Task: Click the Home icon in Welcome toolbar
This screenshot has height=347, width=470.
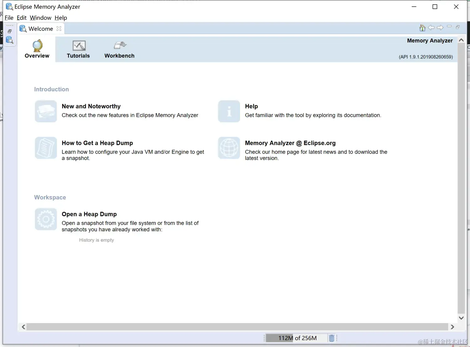Action: point(422,28)
